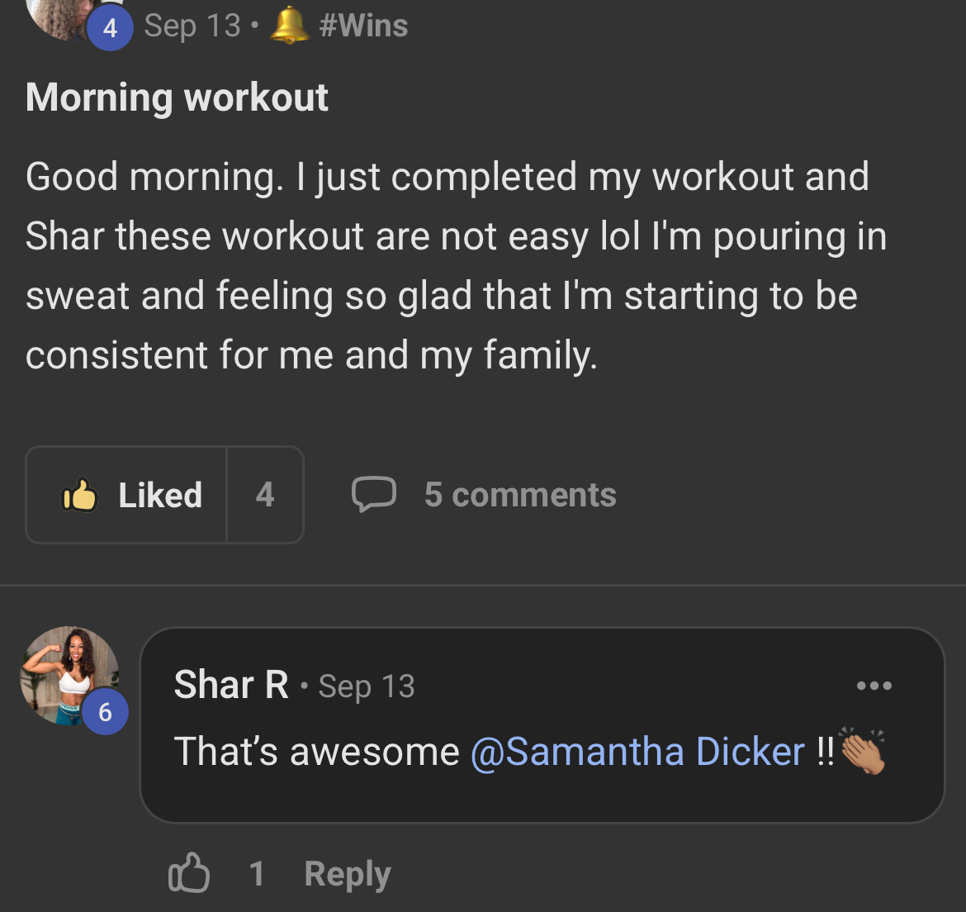Open the @Samantha Dicker mention
The image size is (966, 912).
coord(637,752)
